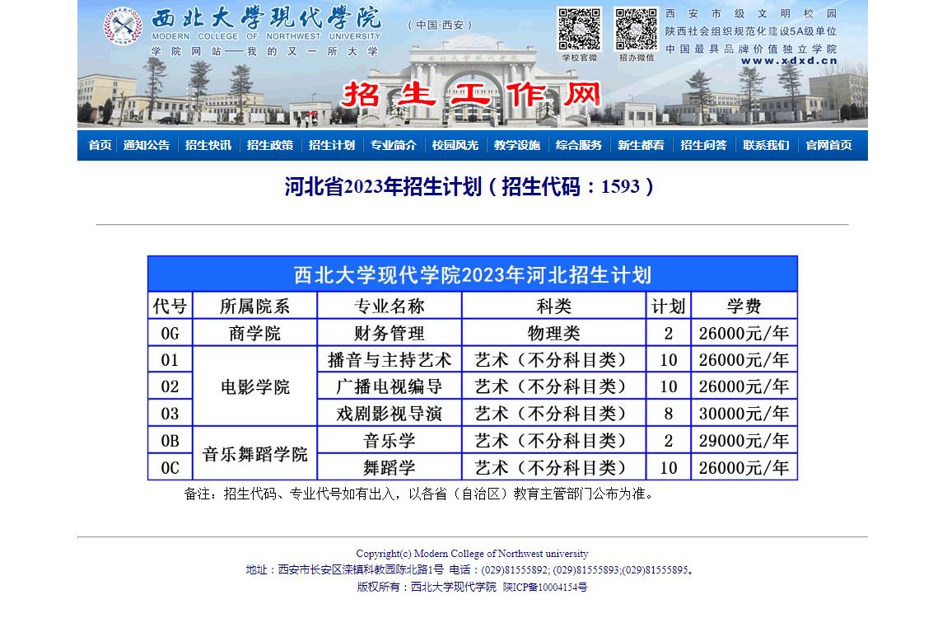The height and width of the screenshot is (618, 947).
Task: Click the 物理类 category cell
Action: coord(554,334)
